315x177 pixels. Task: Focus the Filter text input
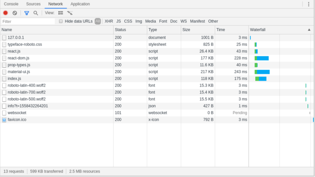point(28,21)
